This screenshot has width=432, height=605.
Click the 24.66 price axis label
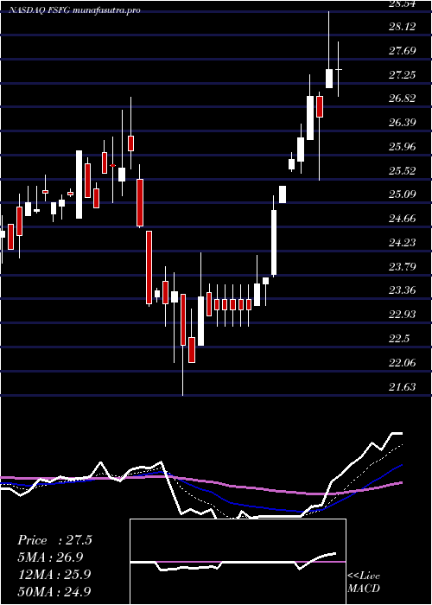403,219
